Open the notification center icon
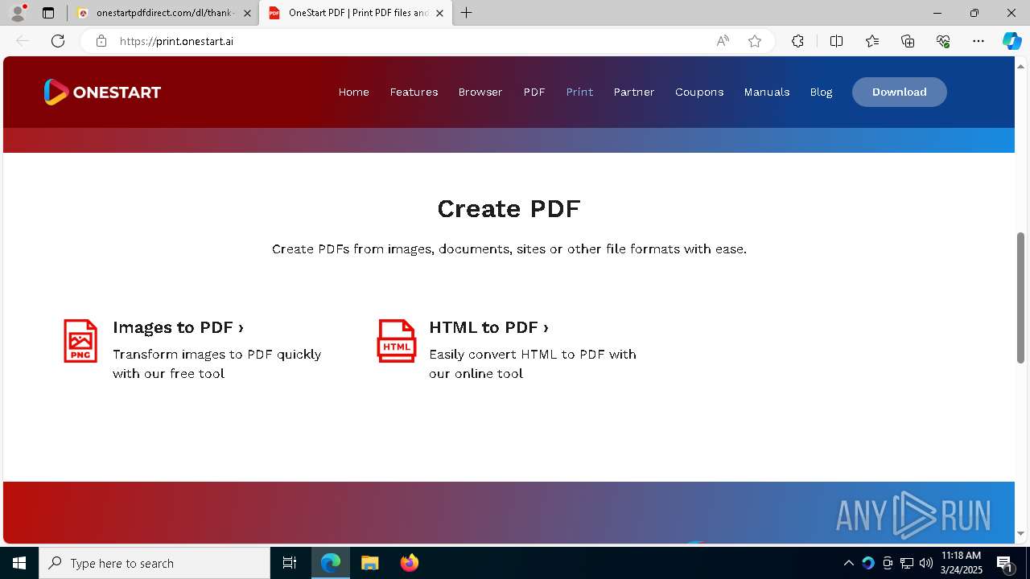Viewport: 1030px width, 579px height. pyautogui.click(x=1004, y=563)
